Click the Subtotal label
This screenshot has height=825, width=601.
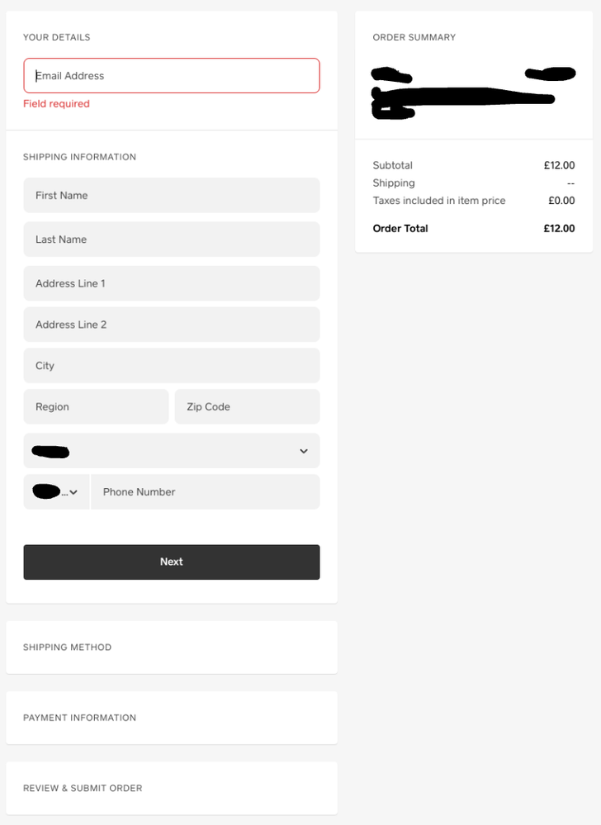pos(393,165)
